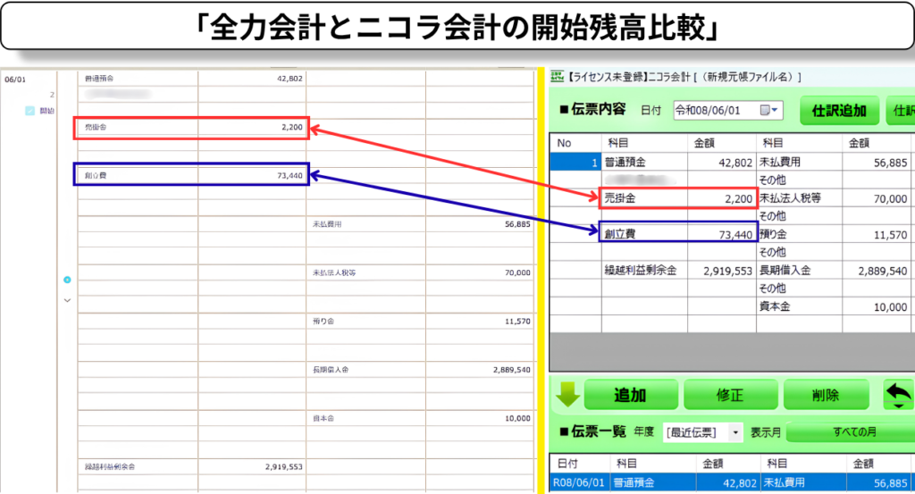Click the Nikora Kaikei app icon in title bar
Viewport: 915px width, 494px height.
(557, 77)
